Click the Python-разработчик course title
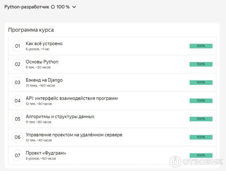Screen dimensions: 226x171 click(27, 7)
